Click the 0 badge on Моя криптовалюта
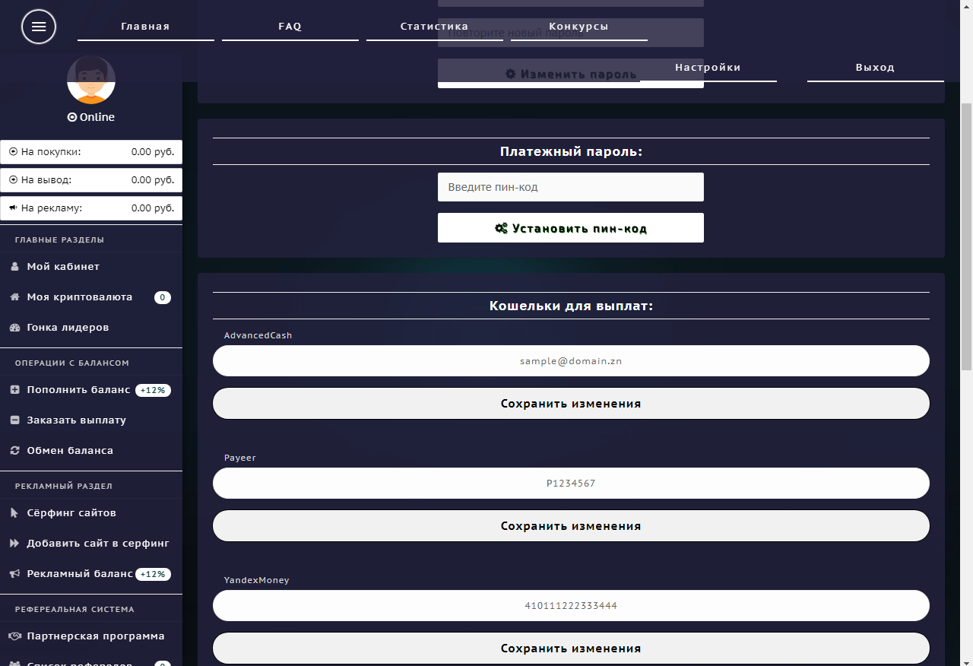Viewport: 973px width, 666px height. click(163, 297)
